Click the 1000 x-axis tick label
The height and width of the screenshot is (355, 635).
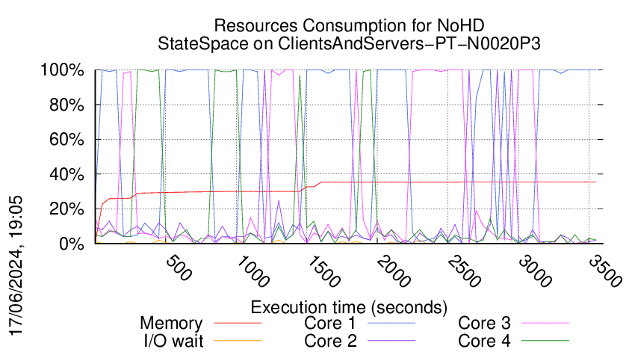(253, 271)
